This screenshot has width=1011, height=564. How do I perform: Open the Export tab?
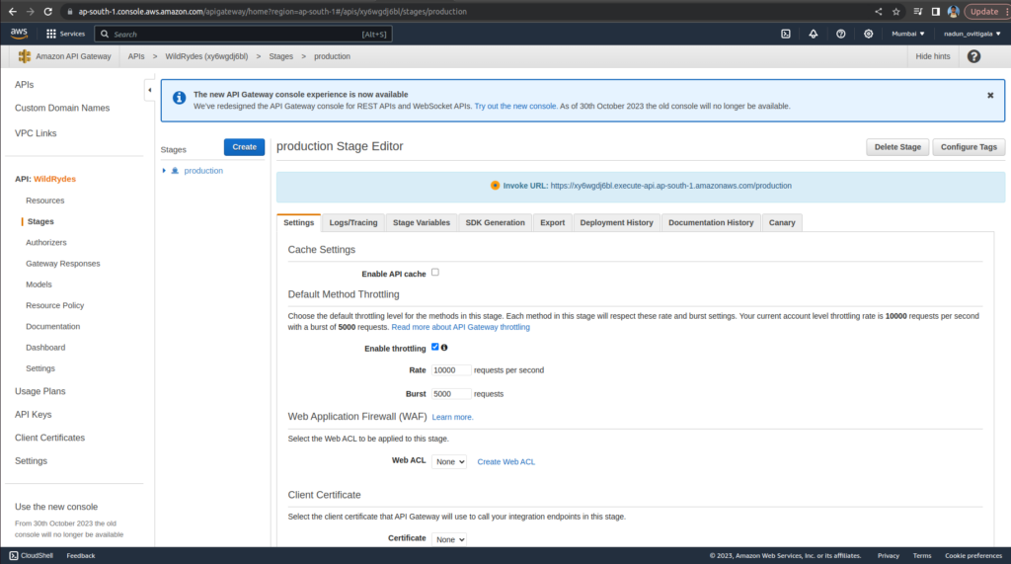tap(553, 222)
